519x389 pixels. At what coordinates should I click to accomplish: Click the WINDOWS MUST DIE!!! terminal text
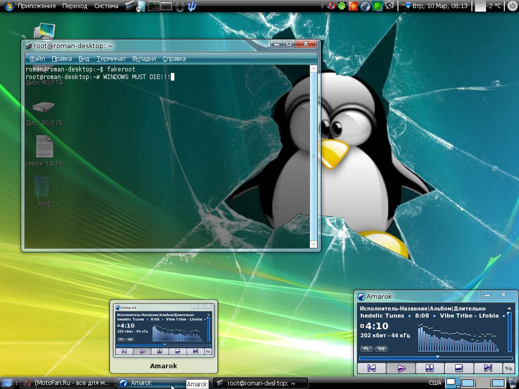(x=137, y=77)
